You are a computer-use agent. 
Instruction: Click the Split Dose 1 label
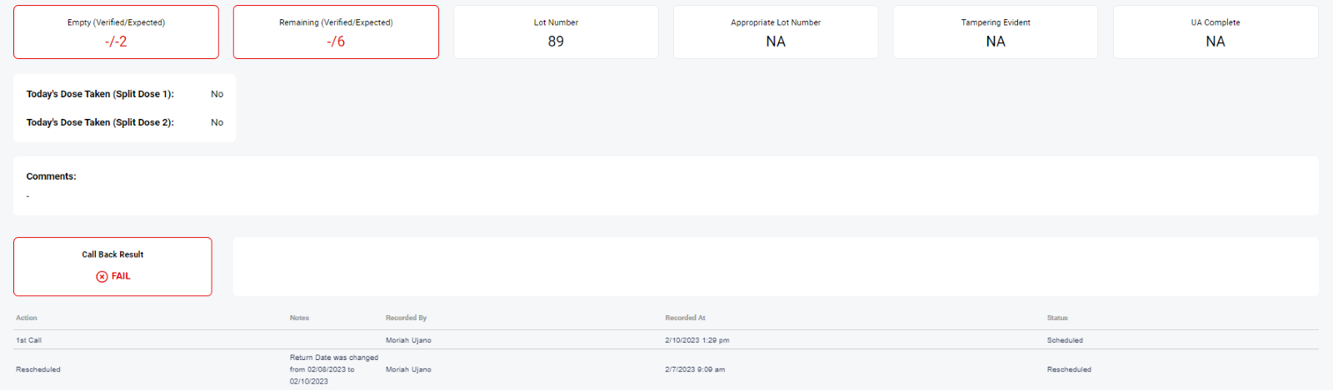[x=100, y=94]
